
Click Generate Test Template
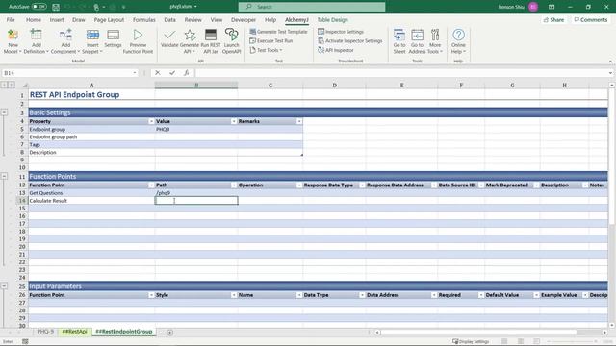pyautogui.click(x=278, y=32)
